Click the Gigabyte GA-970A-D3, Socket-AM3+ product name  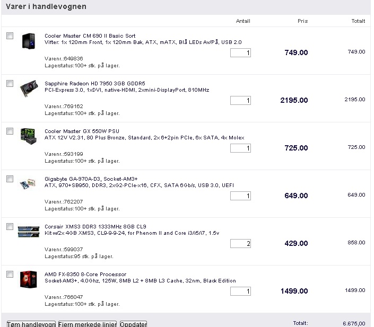click(x=91, y=179)
